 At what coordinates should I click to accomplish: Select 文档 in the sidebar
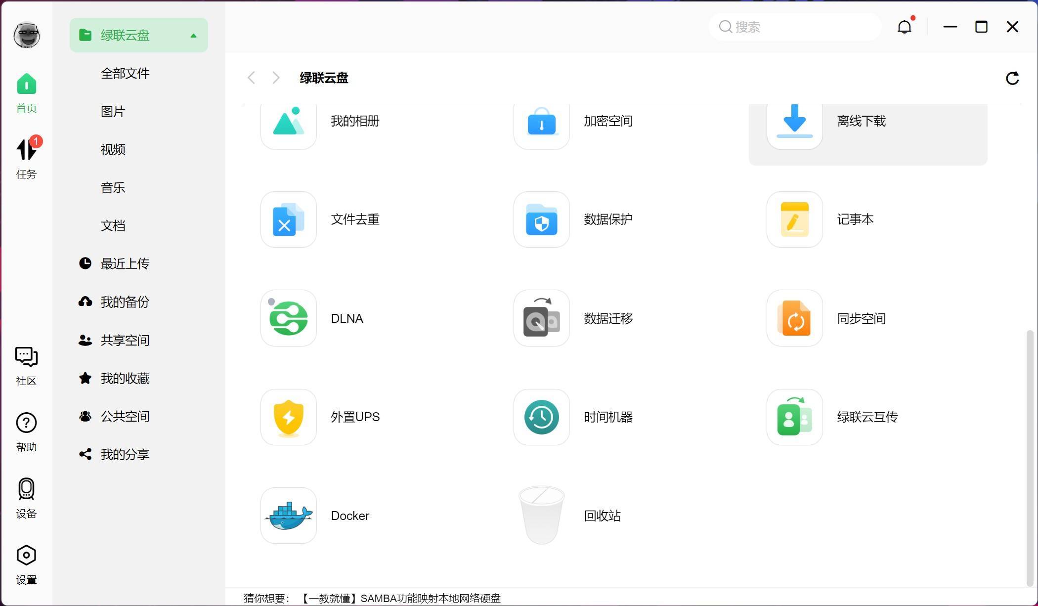pos(113,226)
